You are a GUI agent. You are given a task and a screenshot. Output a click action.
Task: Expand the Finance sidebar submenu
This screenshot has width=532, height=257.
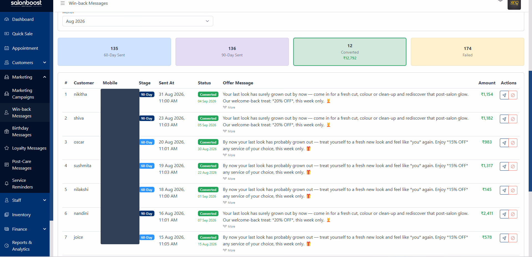(x=45, y=229)
